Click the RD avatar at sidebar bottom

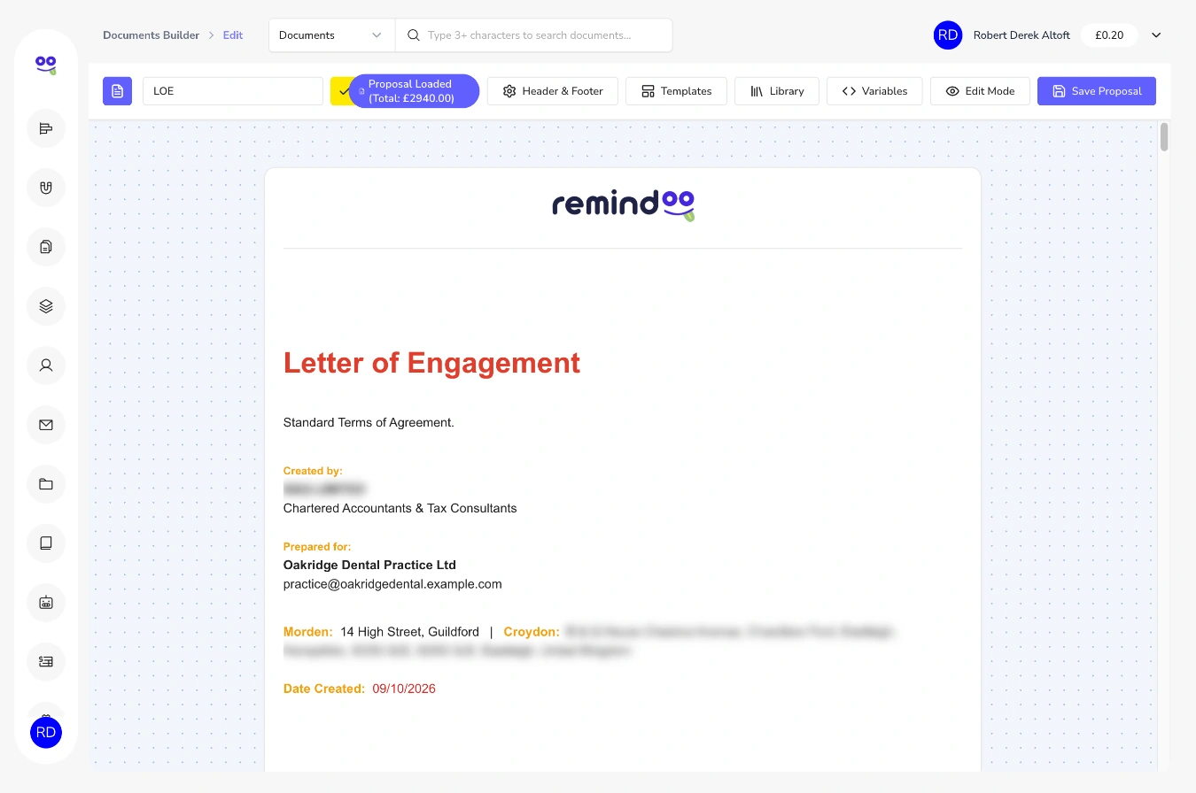pos(46,733)
